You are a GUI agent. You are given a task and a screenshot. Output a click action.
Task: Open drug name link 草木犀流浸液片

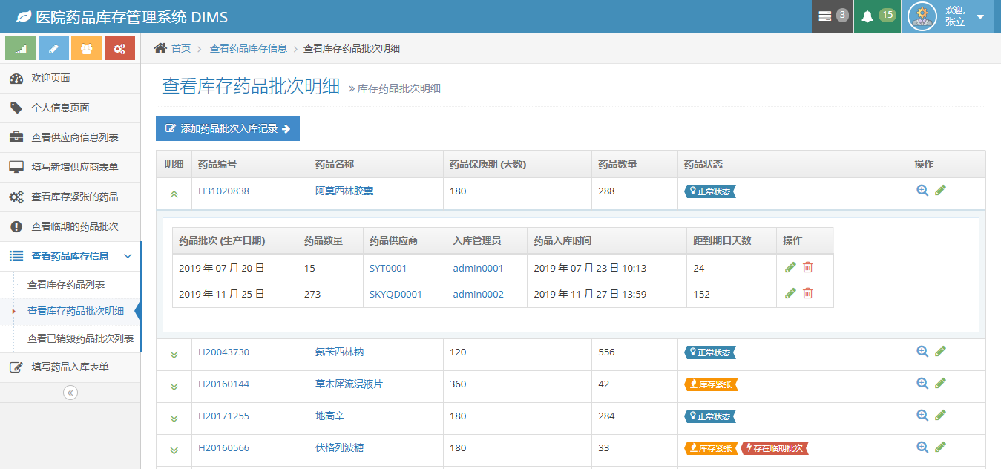(x=349, y=384)
